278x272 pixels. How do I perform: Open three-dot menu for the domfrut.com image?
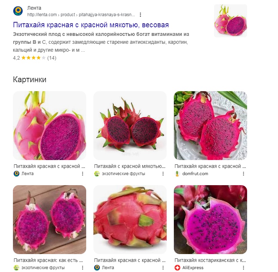244,174
